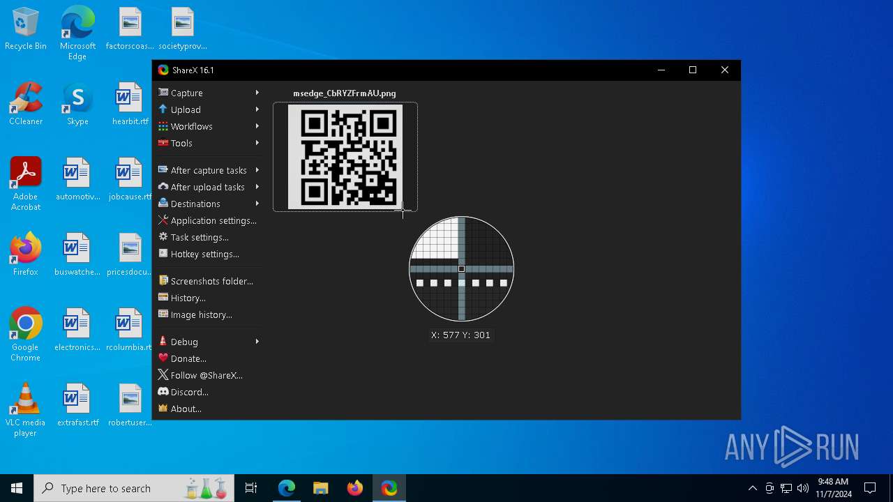Image resolution: width=893 pixels, height=502 pixels.
Task: Expand the Upload submenu arrow
Action: [257, 109]
